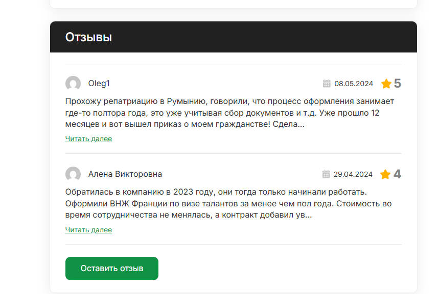Viewport: 439px width, 294px height.
Task: Click rating number 4 on Алена's review
Action: 397,174
